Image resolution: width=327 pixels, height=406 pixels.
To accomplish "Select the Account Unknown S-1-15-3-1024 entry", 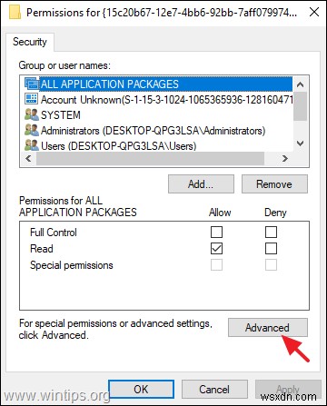I will coord(157,100).
